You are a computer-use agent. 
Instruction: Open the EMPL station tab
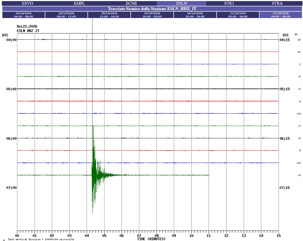[x=79, y=3]
